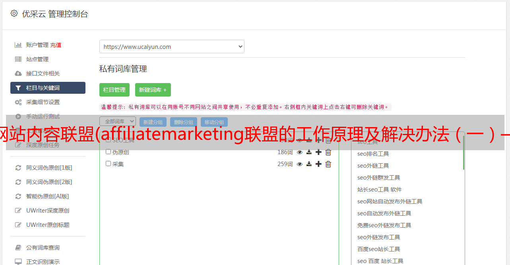Select keyword seo排名工具
The image size is (510, 265).
373,154
